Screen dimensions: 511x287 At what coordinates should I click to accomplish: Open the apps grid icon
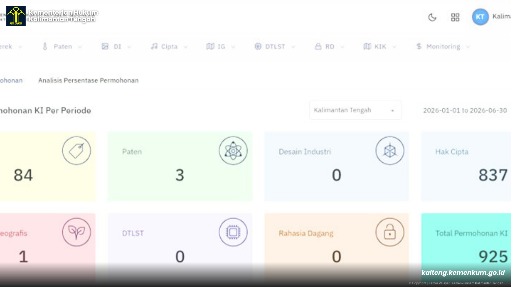tap(455, 17)
